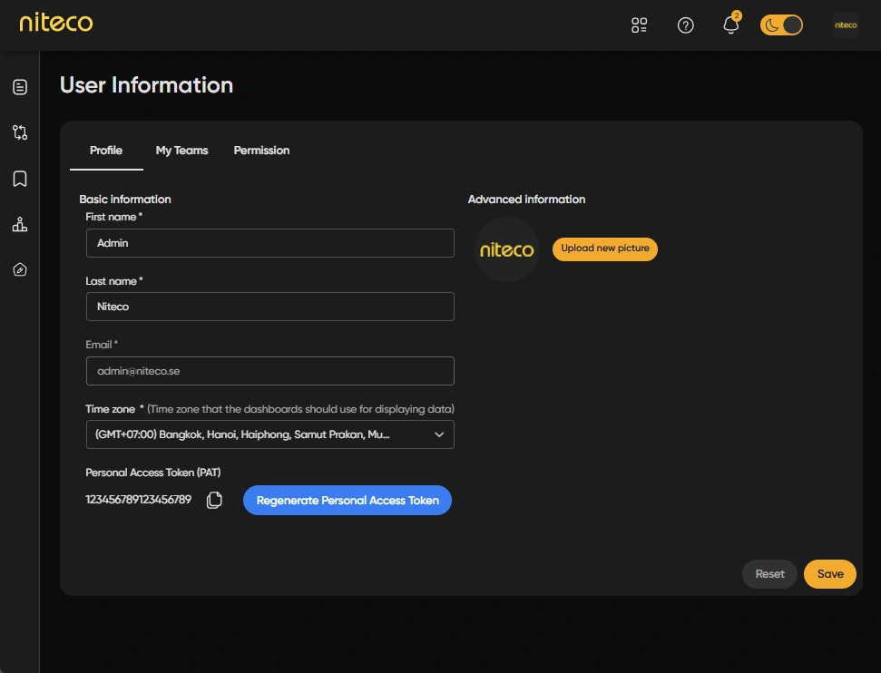Screen dimensions: 881x673
Task: Open the user avatar menu in the header
Action: (x=846, y=25)
